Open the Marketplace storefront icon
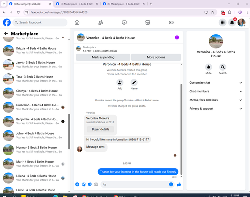 pos(148,22)
